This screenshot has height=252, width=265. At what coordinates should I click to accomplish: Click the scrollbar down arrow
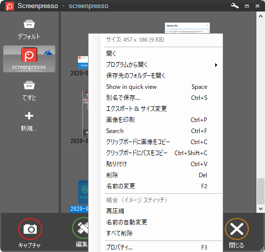(260, 209)
